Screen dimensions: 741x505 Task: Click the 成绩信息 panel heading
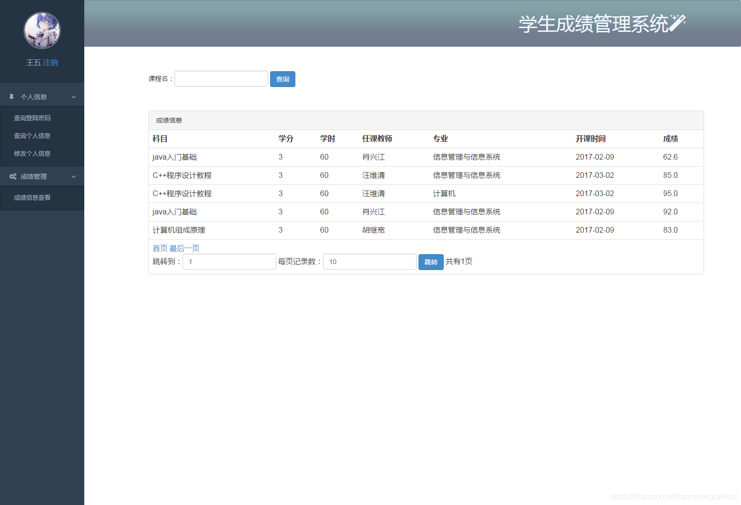169,120
